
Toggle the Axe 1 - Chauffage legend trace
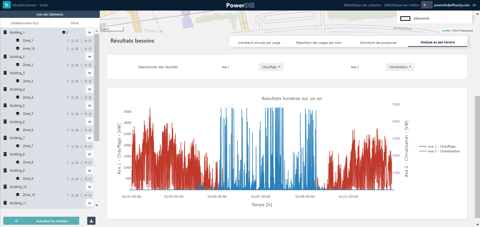point(437,146)
